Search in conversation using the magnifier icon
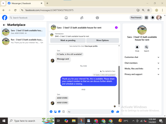 click(146, 47)
